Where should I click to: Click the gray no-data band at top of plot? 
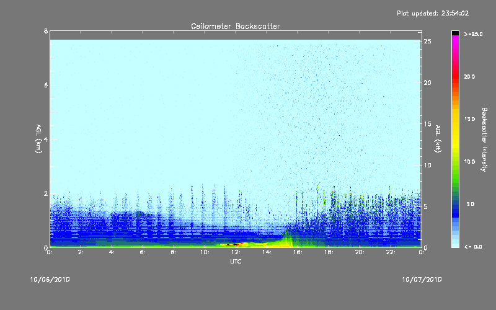coord(236,35)
